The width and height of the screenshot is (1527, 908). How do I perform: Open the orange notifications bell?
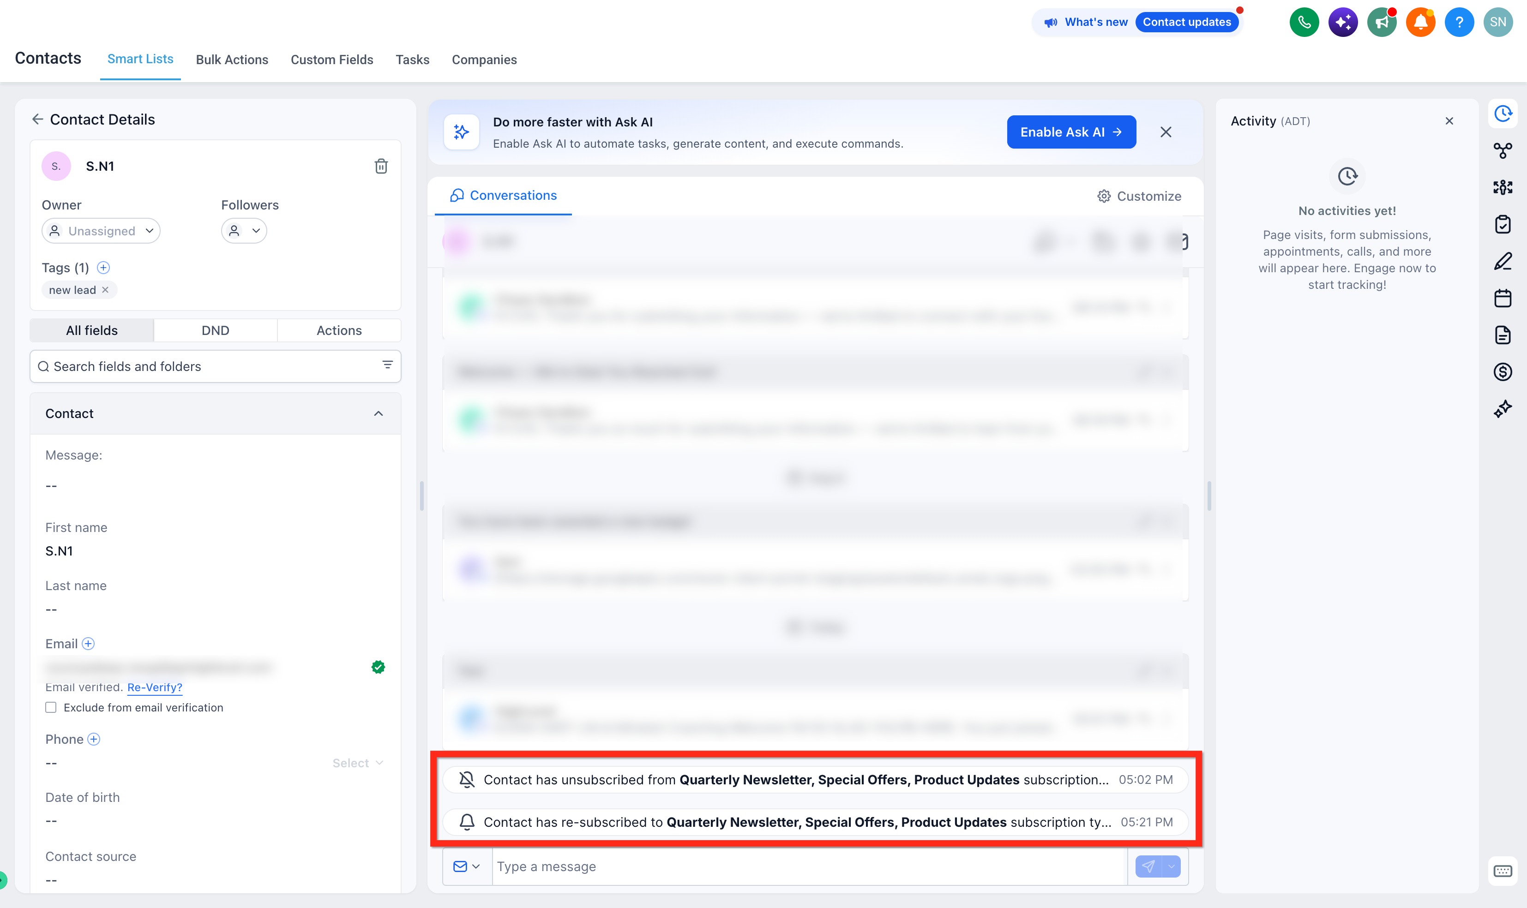1420,23
